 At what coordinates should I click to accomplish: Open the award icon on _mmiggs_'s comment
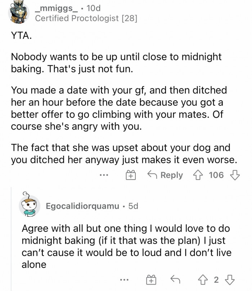(131, 175)
